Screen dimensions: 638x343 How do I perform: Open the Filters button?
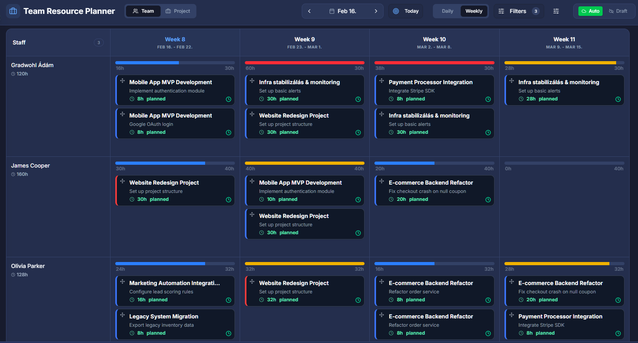518,11
